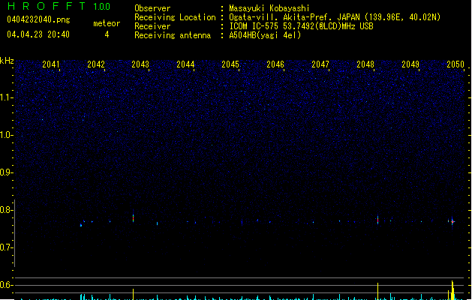Click the 0.9 kHz frequency axis label
Image resolution: width=472 pixels, height=300 pixels.
7,172
